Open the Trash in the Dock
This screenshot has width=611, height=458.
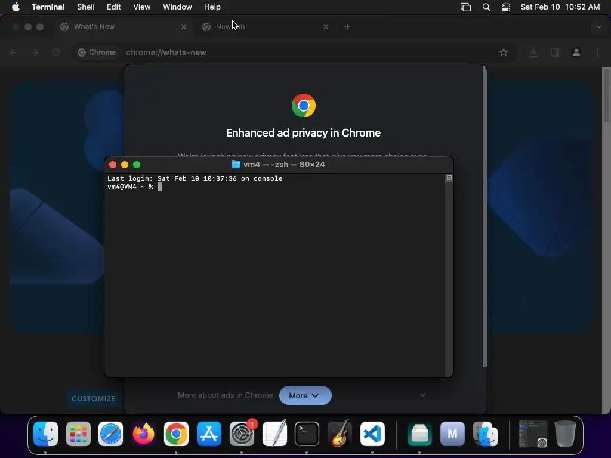[x=565, y=434]
